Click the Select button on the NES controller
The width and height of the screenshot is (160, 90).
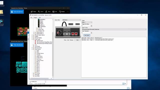[x=65, y=34]
